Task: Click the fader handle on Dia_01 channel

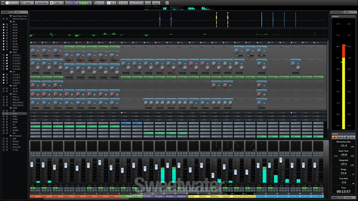Action: [32, 164]
